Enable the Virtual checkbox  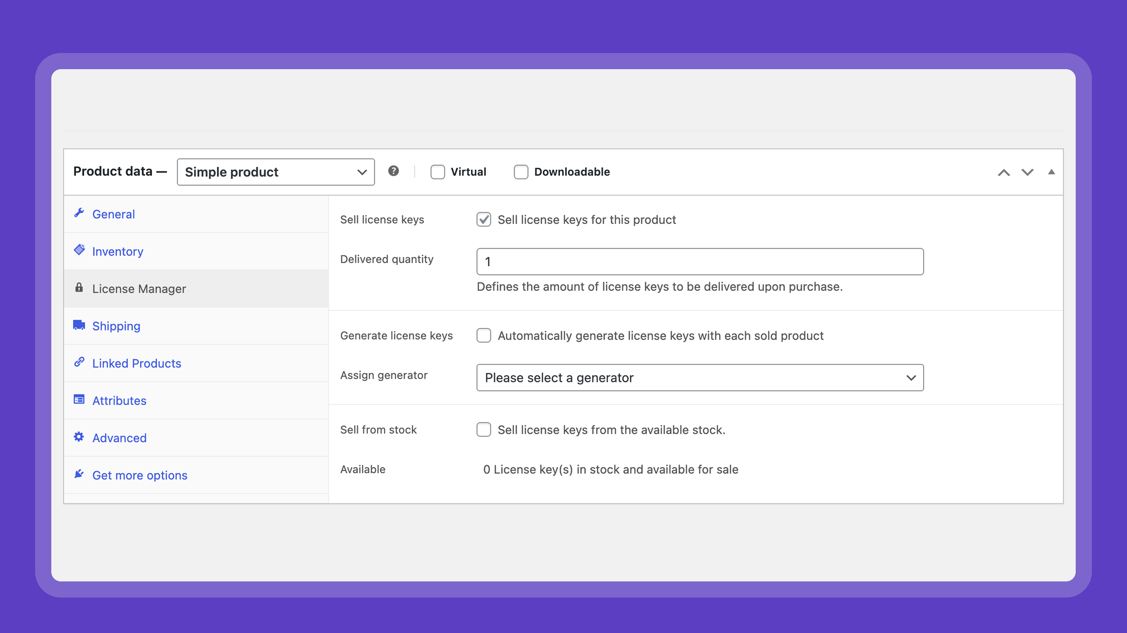tap(438, 172)
